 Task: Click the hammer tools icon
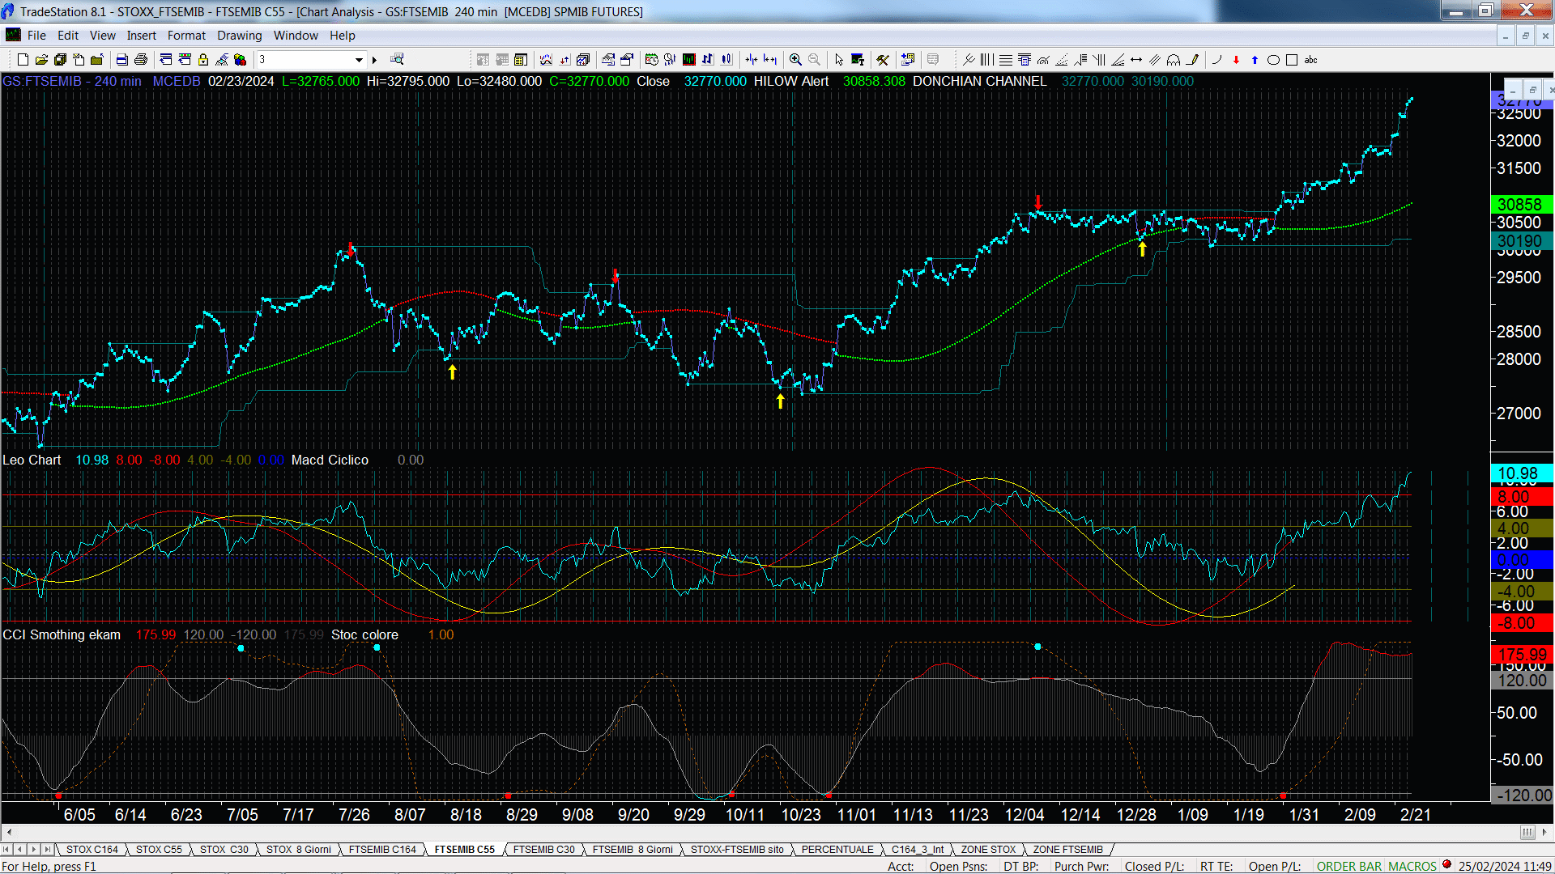click(883, 59)
